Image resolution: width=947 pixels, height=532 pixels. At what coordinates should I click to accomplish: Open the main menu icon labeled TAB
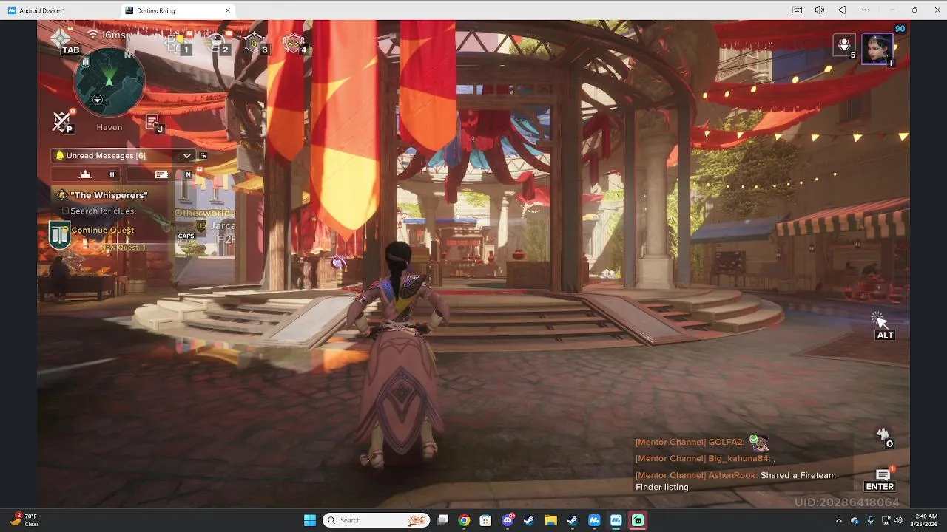coord(61,38)
